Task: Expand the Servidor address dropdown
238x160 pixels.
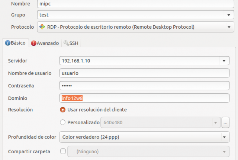Action: pyautogui.click(x=224, y=61)
